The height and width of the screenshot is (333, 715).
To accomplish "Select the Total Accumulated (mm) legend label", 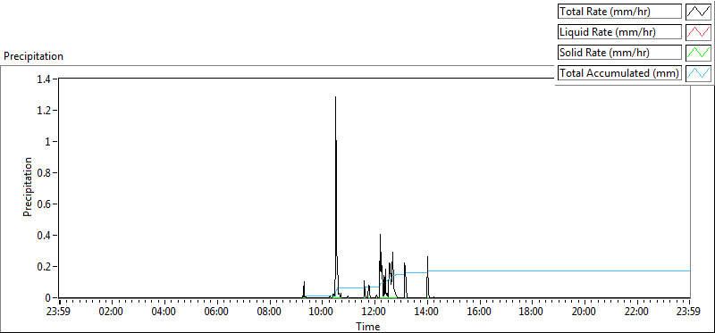I will tap(619, 73).
